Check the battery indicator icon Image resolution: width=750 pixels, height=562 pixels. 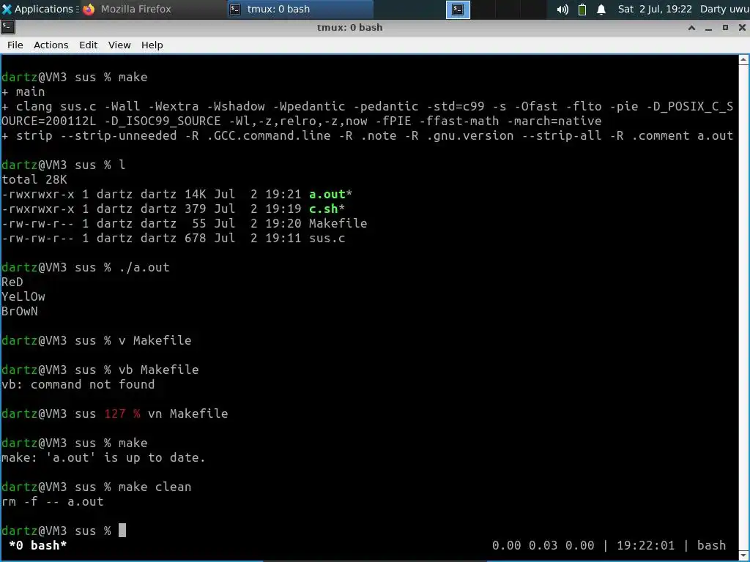tap(582, 10)
